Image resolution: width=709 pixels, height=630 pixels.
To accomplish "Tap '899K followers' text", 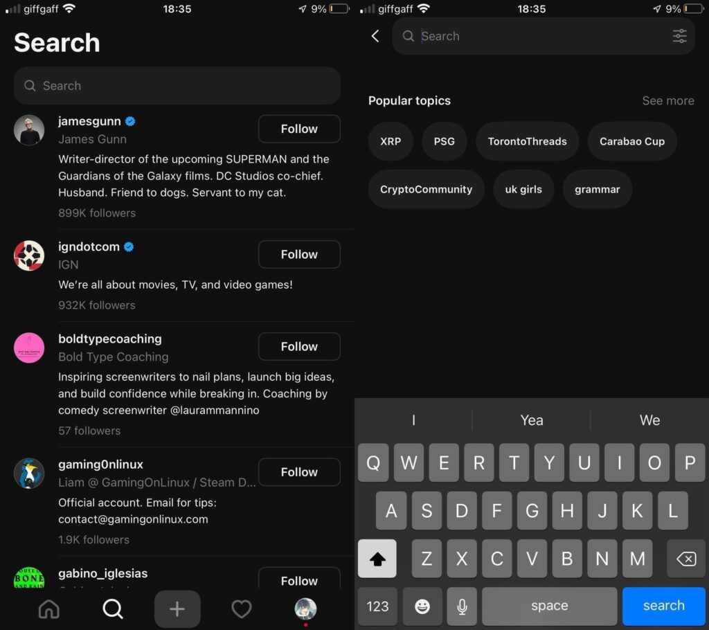I will coord(97,213).
